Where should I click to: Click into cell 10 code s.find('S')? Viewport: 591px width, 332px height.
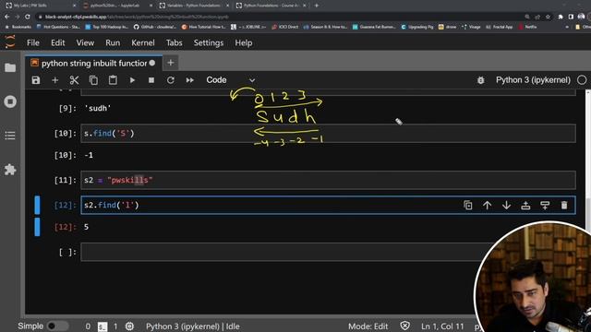(x=328, y=133)
